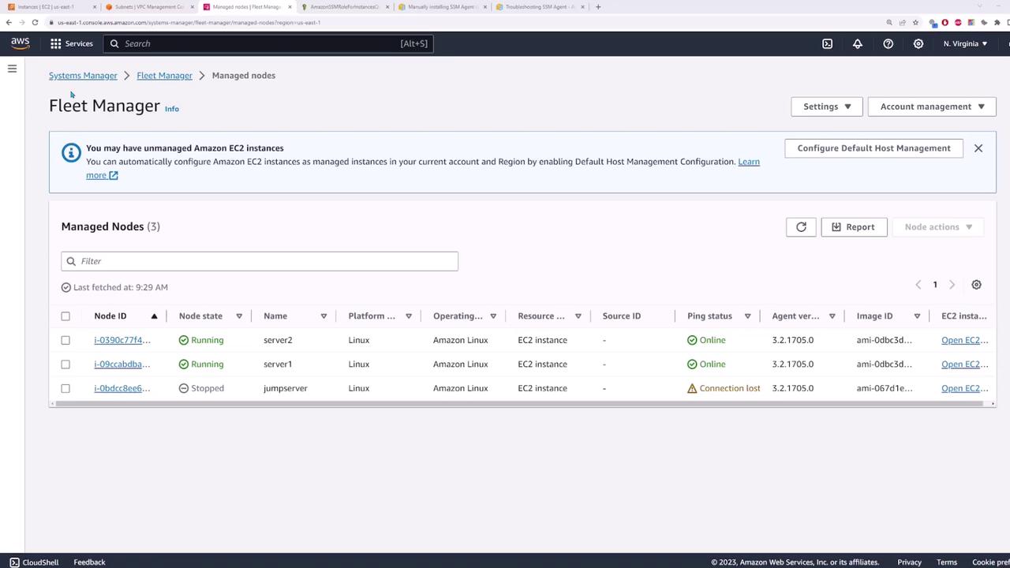Select the server2 node checkbox
The height and width of the screenshot is (568, 1010).
[65, 340]
